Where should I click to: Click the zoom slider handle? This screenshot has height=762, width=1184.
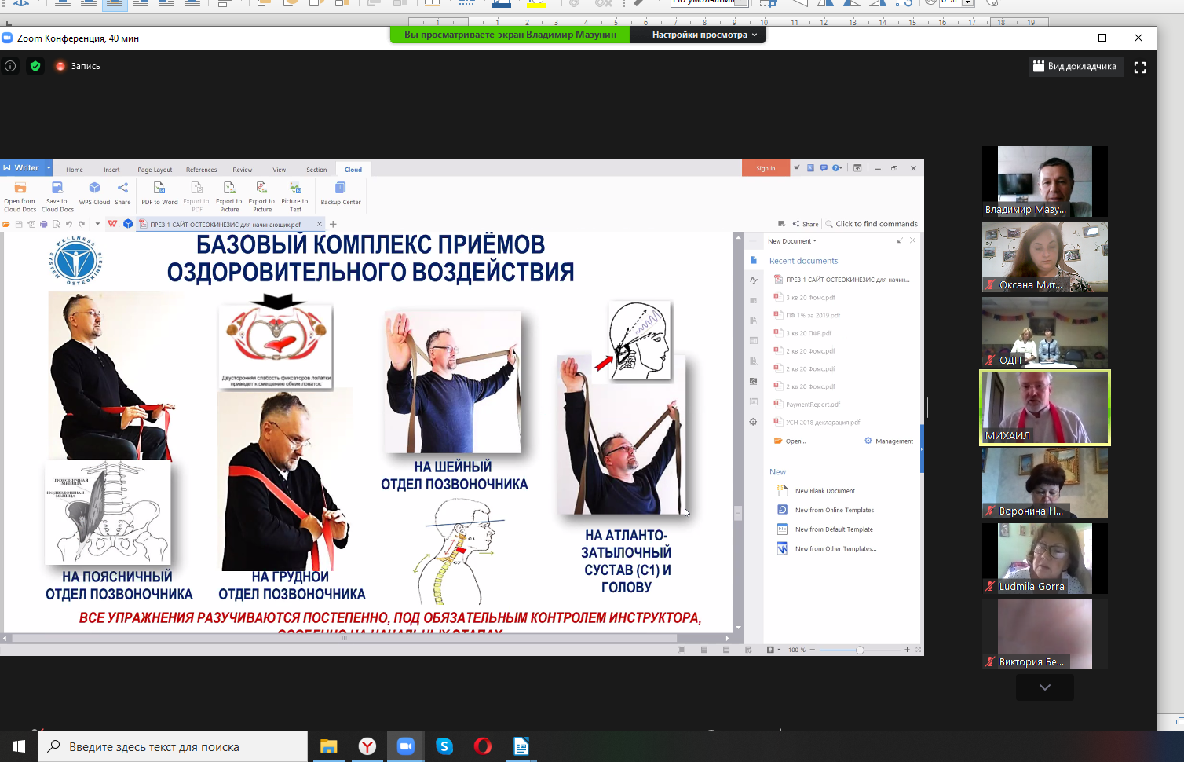click(860, 650)
